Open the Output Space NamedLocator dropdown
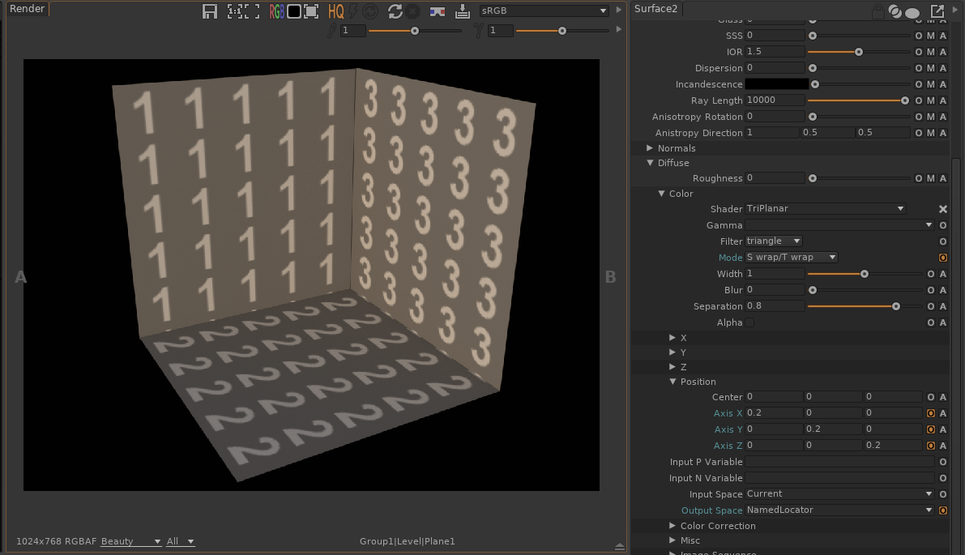 point(839,510)
